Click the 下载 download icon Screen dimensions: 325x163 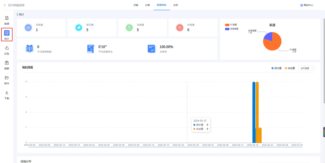(7, 93)
